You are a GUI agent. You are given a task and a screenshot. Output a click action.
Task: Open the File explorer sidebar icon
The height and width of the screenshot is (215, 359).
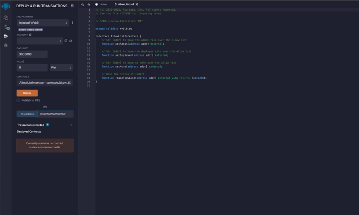click(x=6, y=17)
